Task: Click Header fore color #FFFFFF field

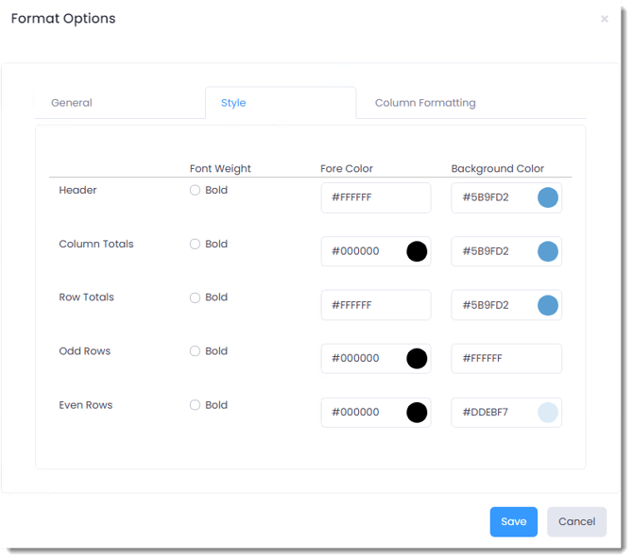Action: tap(375, 198)
